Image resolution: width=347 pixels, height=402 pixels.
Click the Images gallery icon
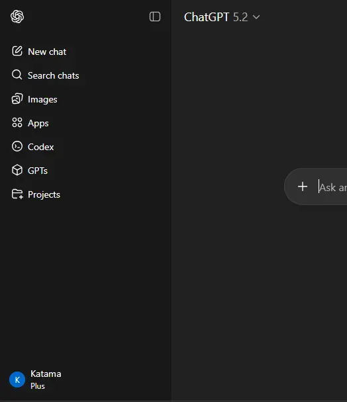tap(17, 99)
